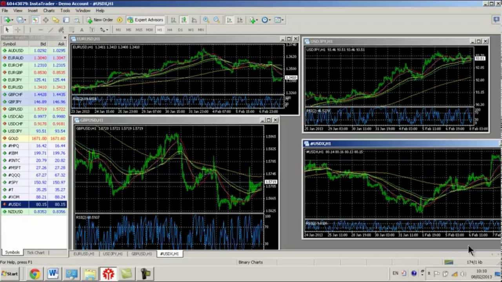Select the Trendline drawing tool
The height and width of the screenshot is (282, 502).
point(51,30)
